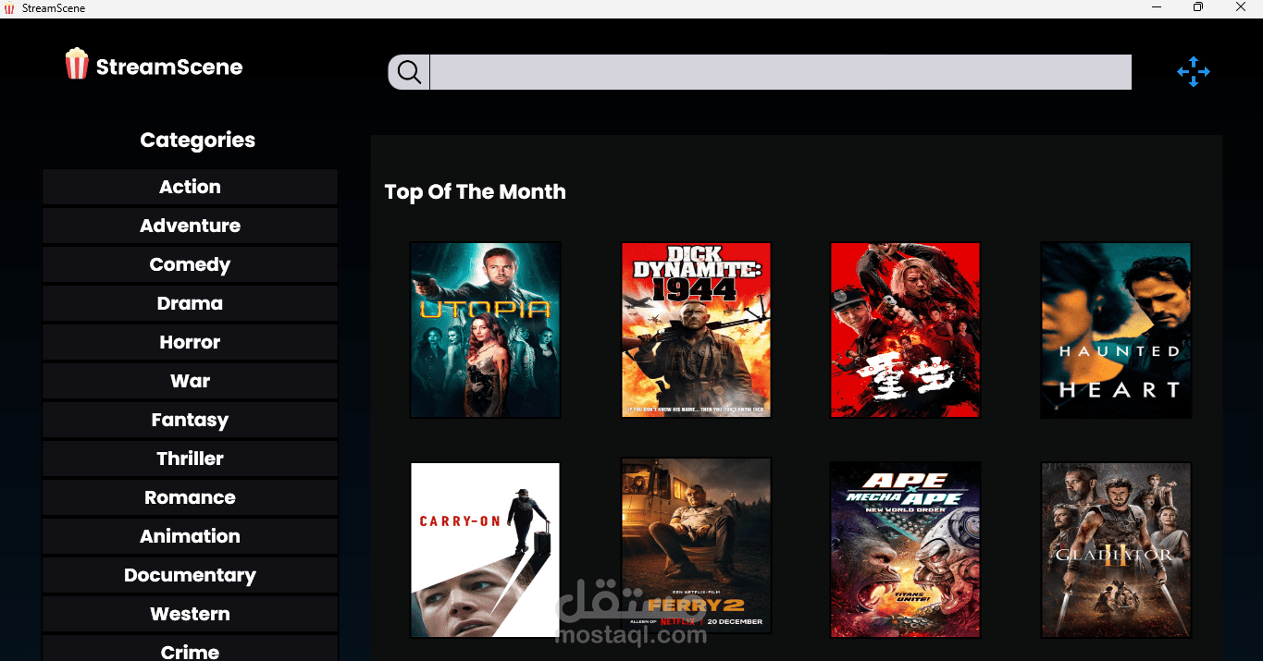1263x661 pixels.
Task: Click the Gladiator II poster
Action: [1116, 550]
